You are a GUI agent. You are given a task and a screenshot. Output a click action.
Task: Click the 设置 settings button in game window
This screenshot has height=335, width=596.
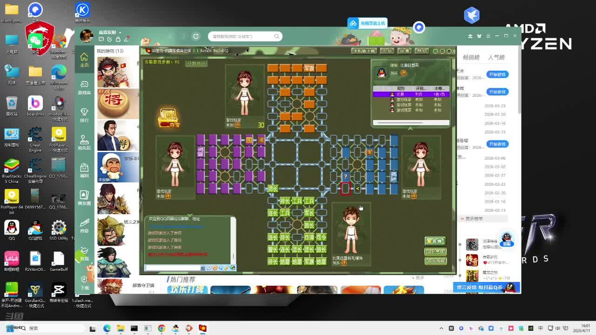[404, 51]
